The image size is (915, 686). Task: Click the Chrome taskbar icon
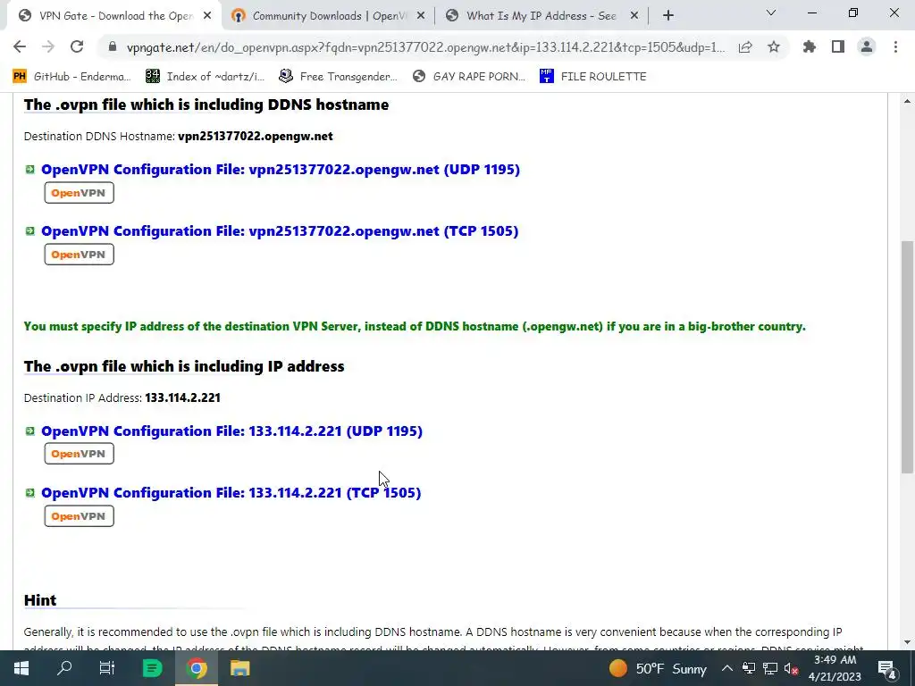pos(197,668)
